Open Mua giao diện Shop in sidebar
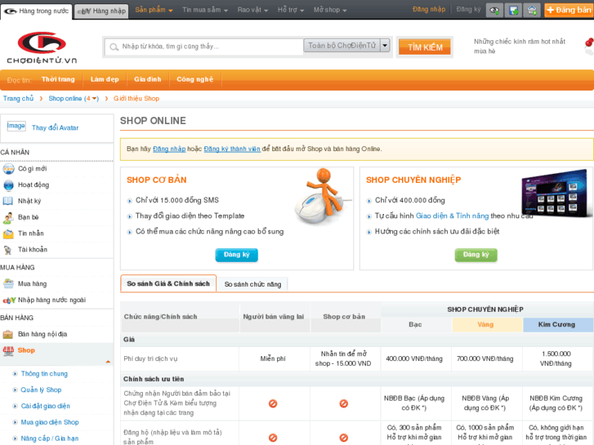Viewport: 594px width, 445px height. click(x=50, y=423)
